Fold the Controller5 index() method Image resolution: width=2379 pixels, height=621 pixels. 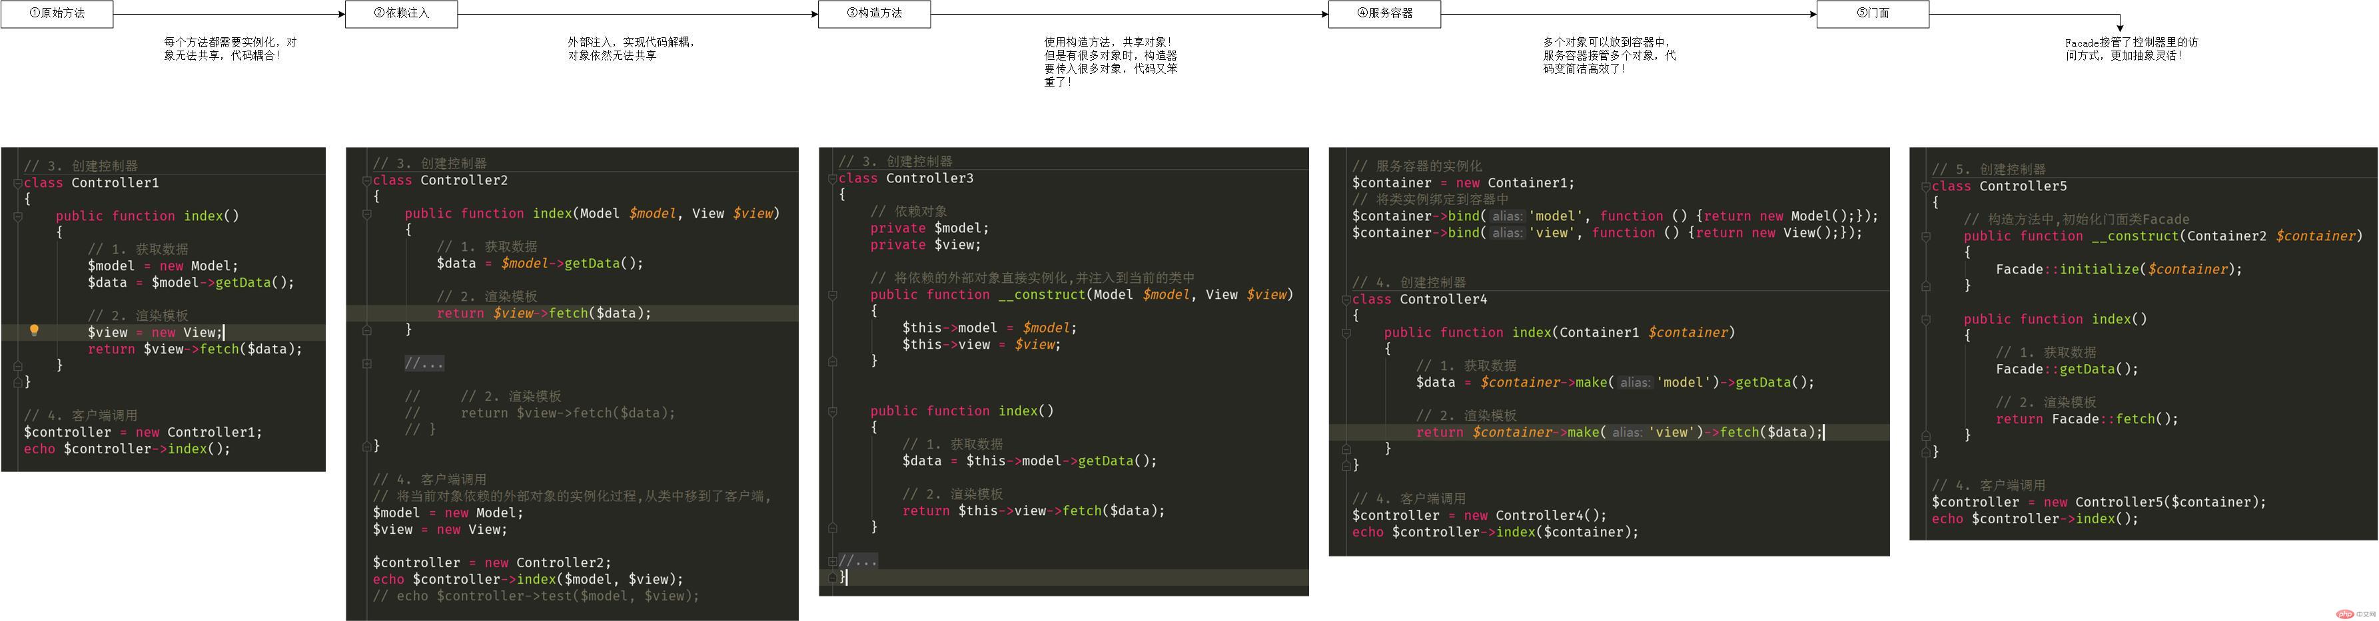1925,319
